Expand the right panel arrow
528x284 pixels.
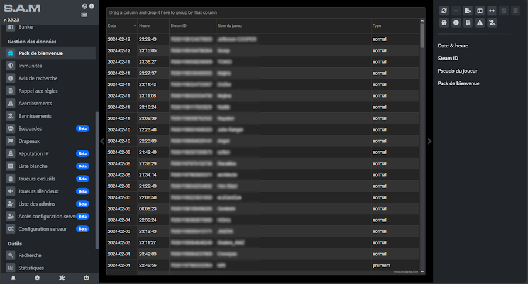pyautogui.click(x=429, y=141)
